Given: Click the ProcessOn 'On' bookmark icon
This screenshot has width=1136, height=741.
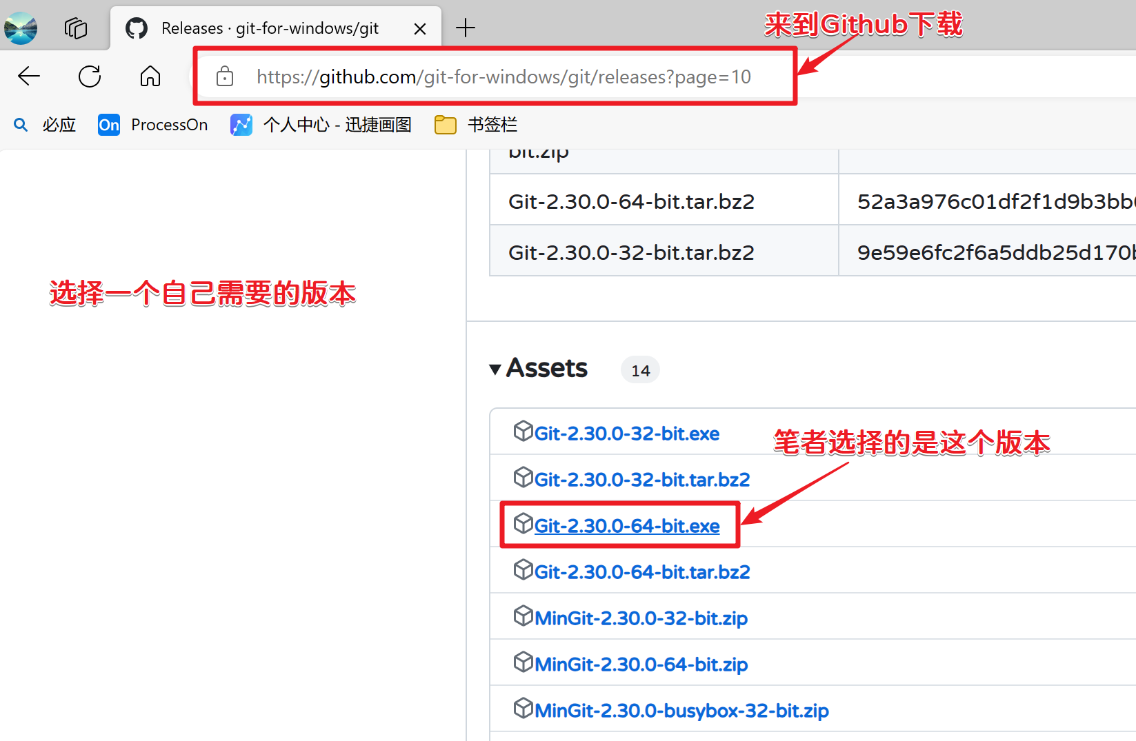Looking at the screenshot, I should (109, 125).
